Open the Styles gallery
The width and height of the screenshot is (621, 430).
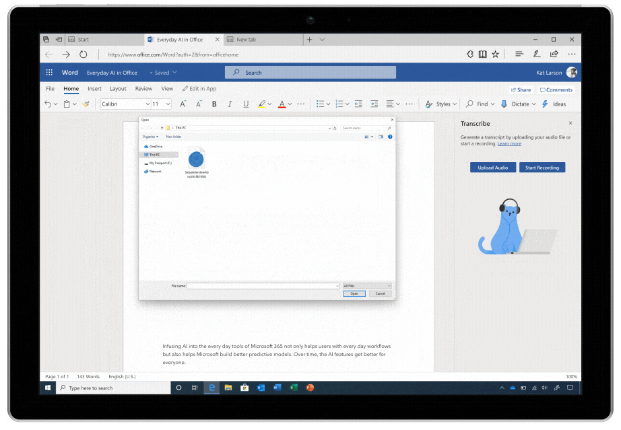[x=440, y=104]
